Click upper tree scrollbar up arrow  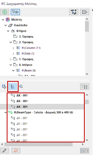[x=87, y=19]
